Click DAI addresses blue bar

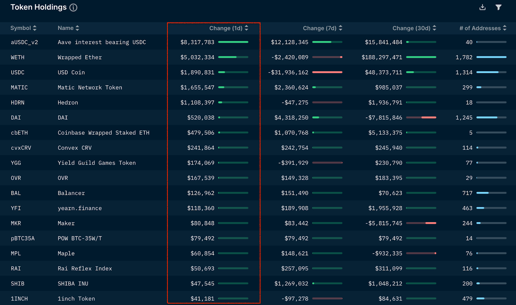point(491,117)
